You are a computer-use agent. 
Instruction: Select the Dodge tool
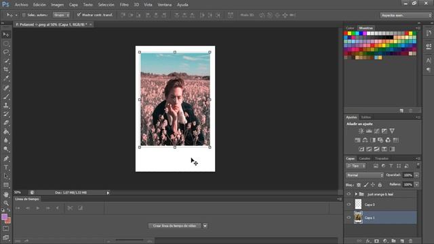pyautogui.click(x=6, y=149)
